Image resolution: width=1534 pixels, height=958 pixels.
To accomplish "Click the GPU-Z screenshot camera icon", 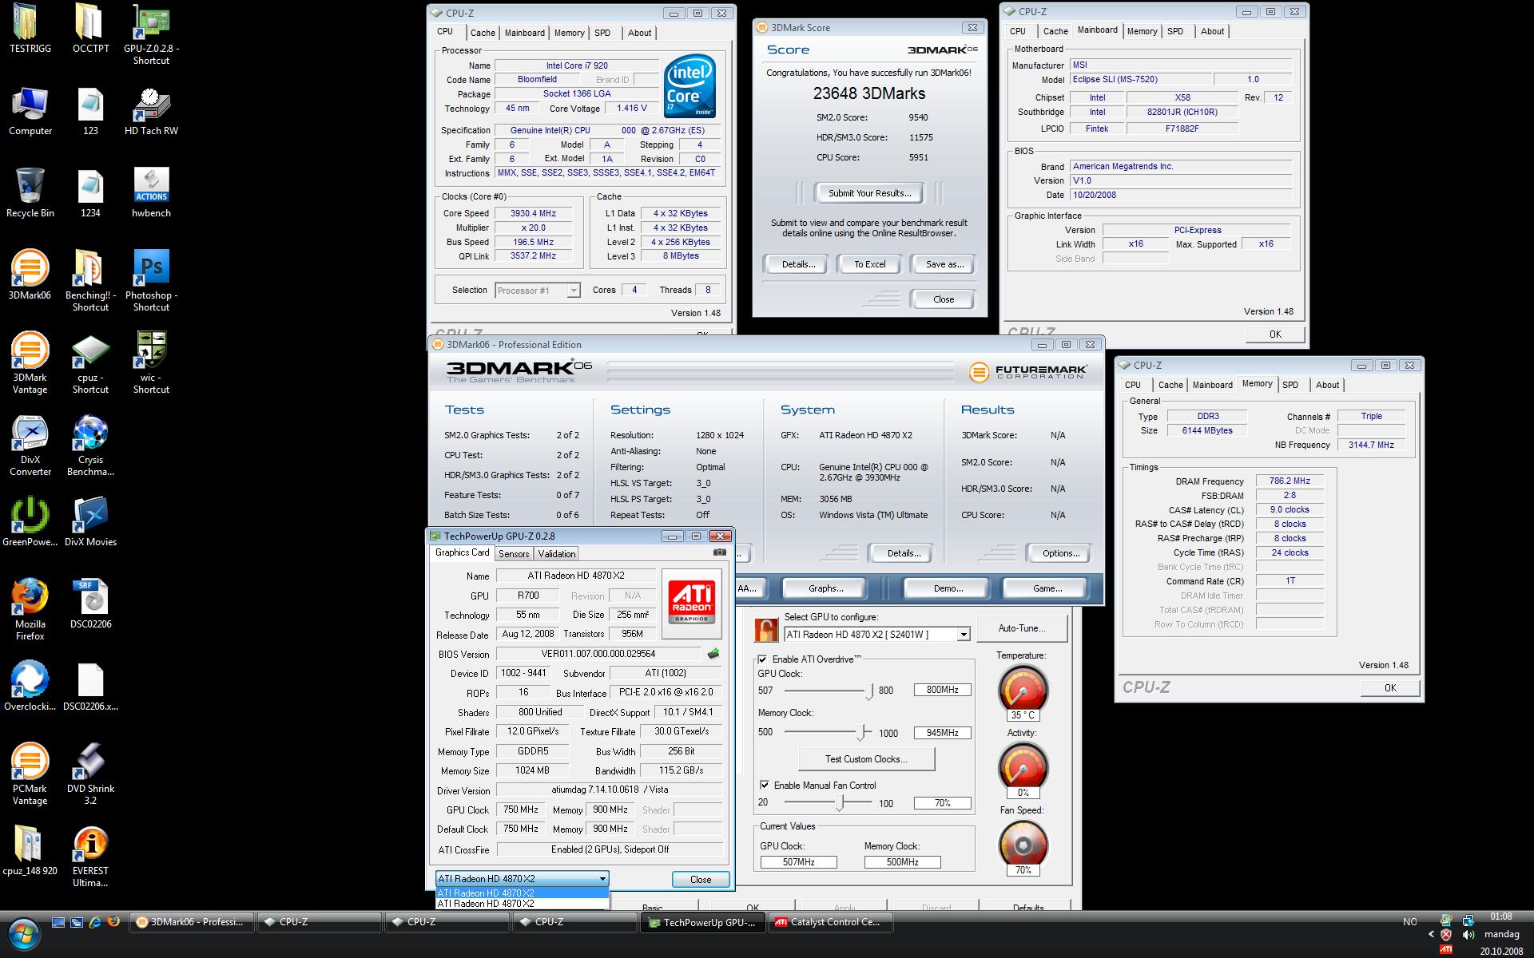I will (719, 552).
